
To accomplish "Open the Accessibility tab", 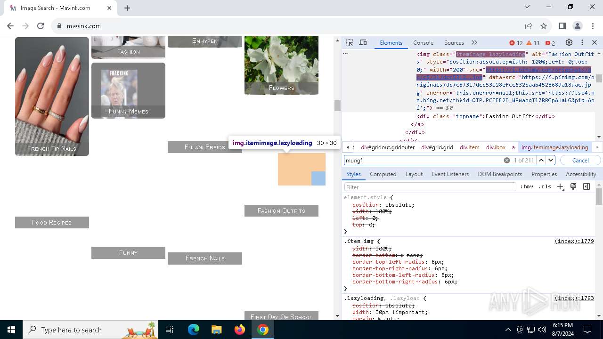I will 581,174.
